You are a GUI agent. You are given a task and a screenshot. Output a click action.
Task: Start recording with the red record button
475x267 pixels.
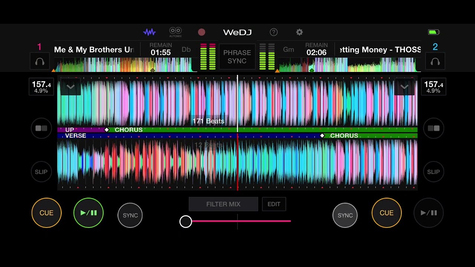202,32
